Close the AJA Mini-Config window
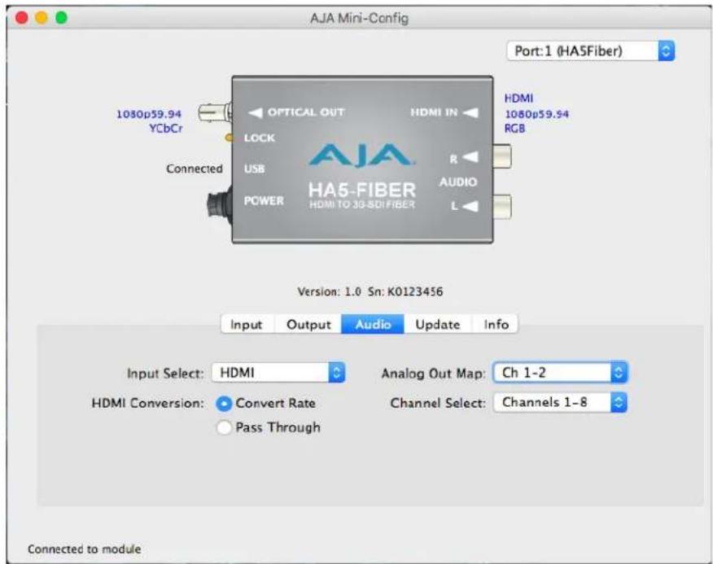This screenshot has width=713, height=564. (x=21, y=18)
